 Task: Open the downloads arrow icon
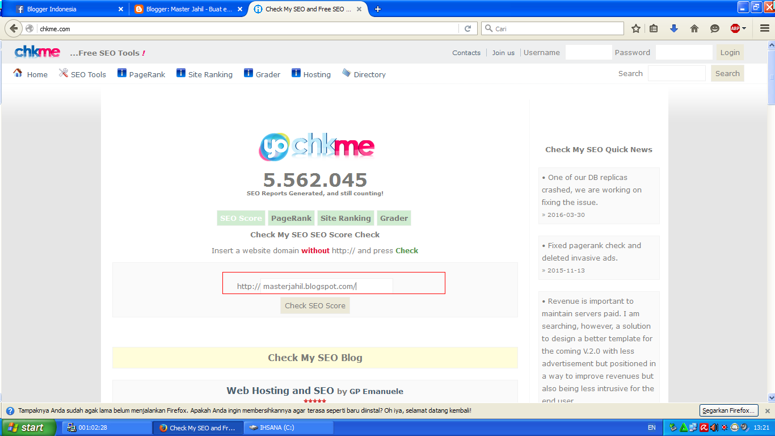click(674, 28)
